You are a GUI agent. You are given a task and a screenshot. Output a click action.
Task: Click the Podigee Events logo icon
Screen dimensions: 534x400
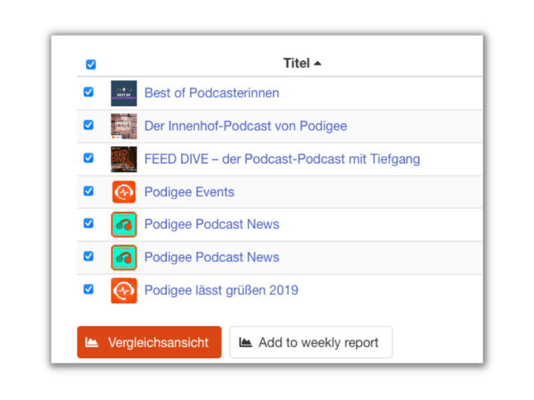pyautogui.click(x=124, y=192)
